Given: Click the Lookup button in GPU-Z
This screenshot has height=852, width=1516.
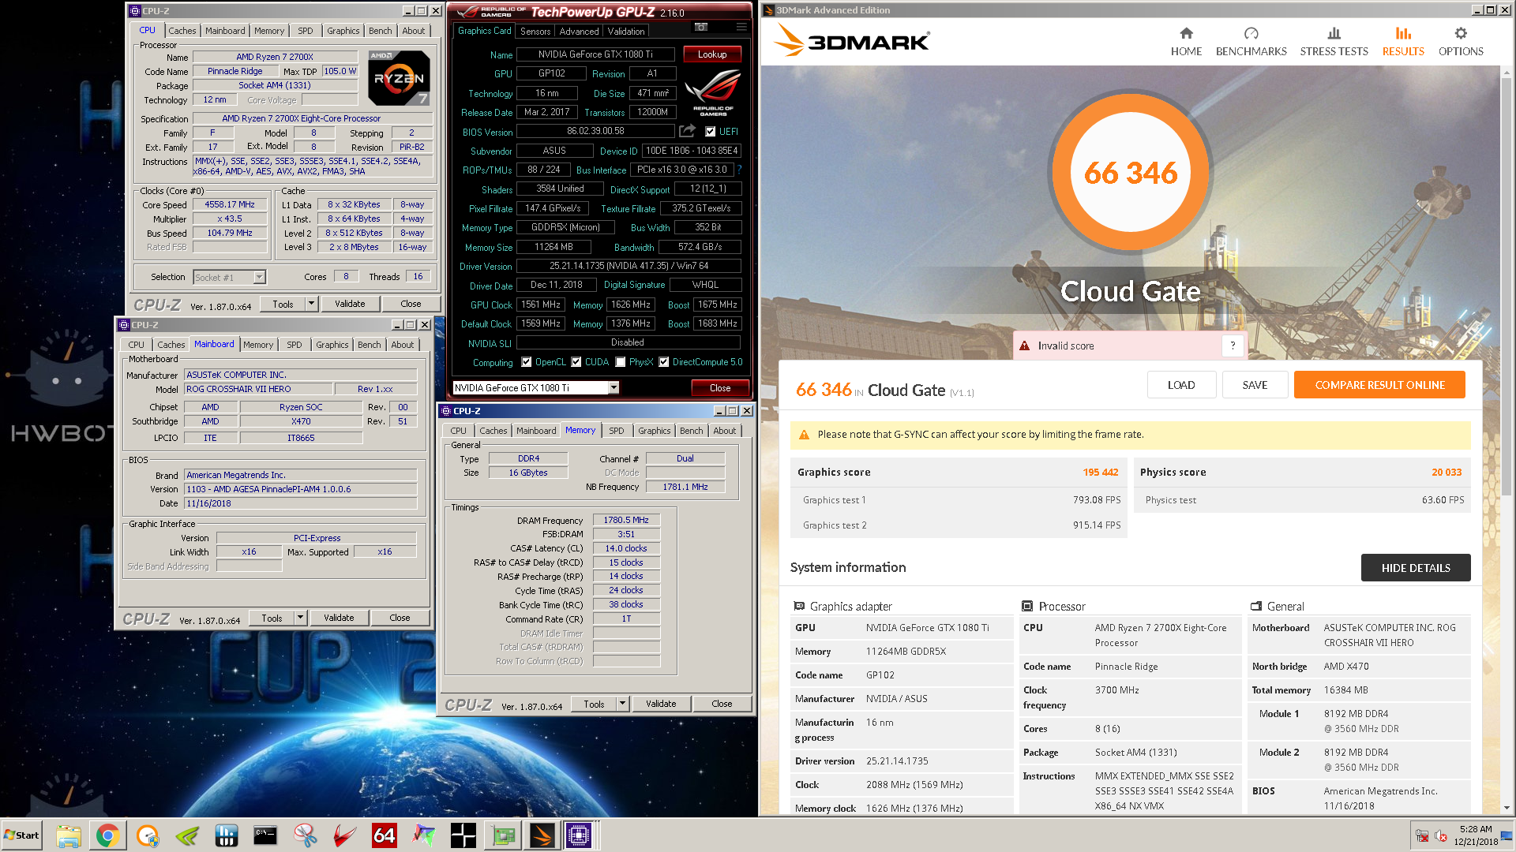Looking at the screenshot, I should (x=711, y=54).
